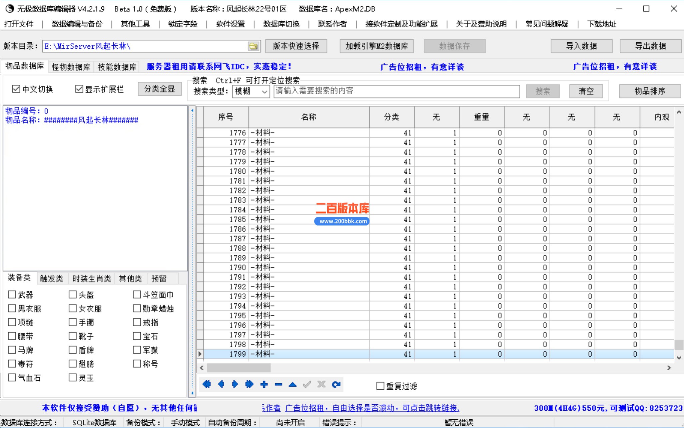The image size is (684, 428).
Task: Switch to the 怪物数据库 tab
Action: coord(71,67)
